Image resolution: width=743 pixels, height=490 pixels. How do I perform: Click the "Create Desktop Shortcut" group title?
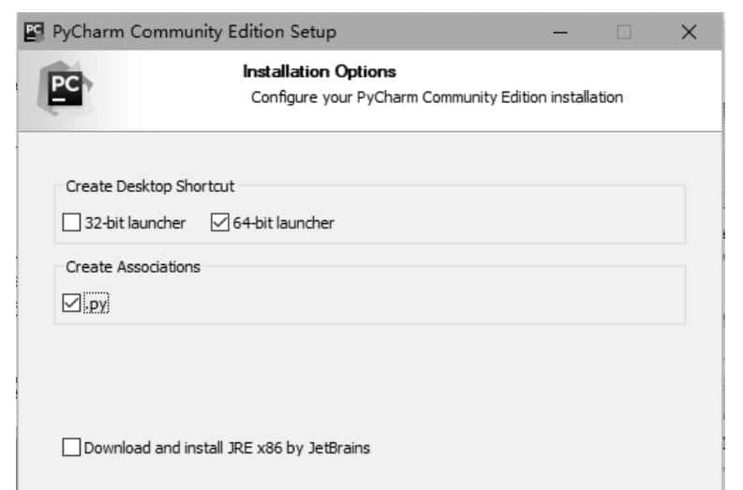pyautogui.click(x=150, y=186)
